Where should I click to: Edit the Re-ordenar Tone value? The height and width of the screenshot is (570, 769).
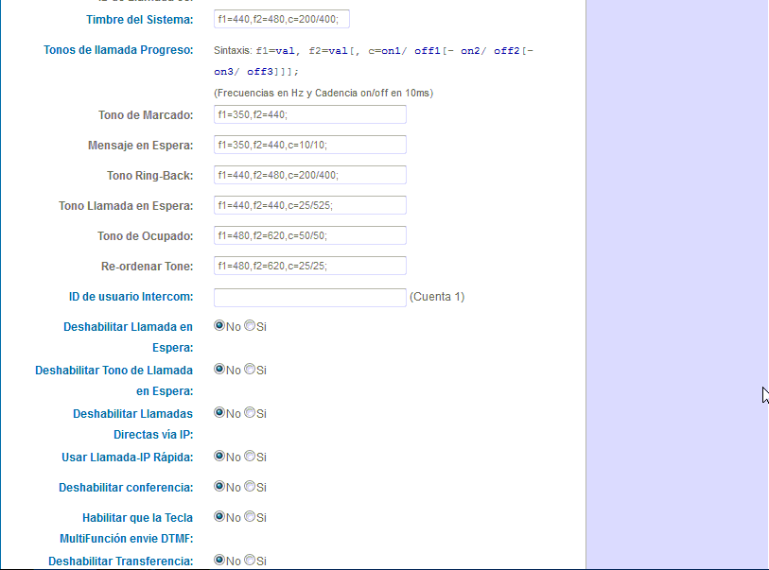(310, 266)
